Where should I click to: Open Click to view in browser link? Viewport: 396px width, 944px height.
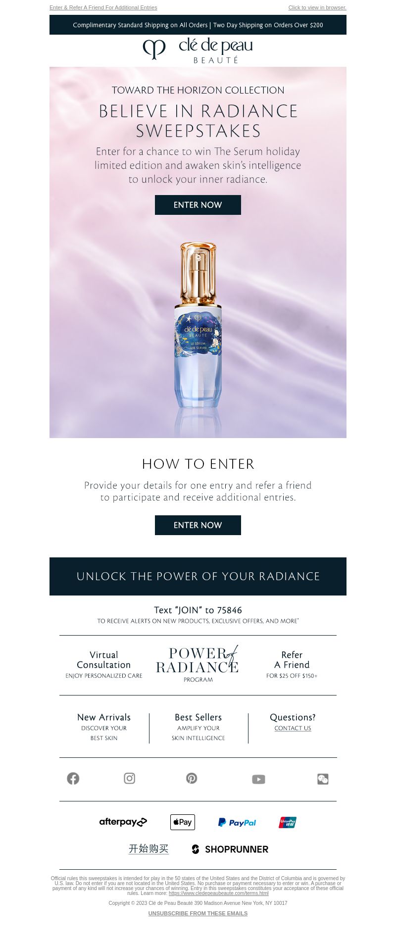[317, 7]
